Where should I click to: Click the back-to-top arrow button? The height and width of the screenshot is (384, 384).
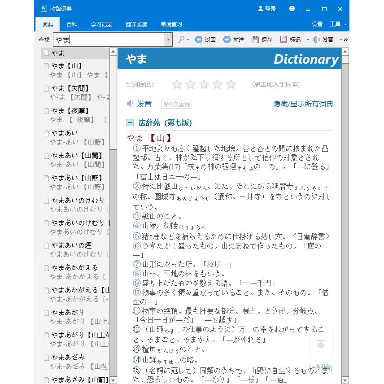(321, 344)
